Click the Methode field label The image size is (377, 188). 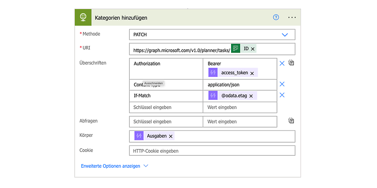coord(91,34)
